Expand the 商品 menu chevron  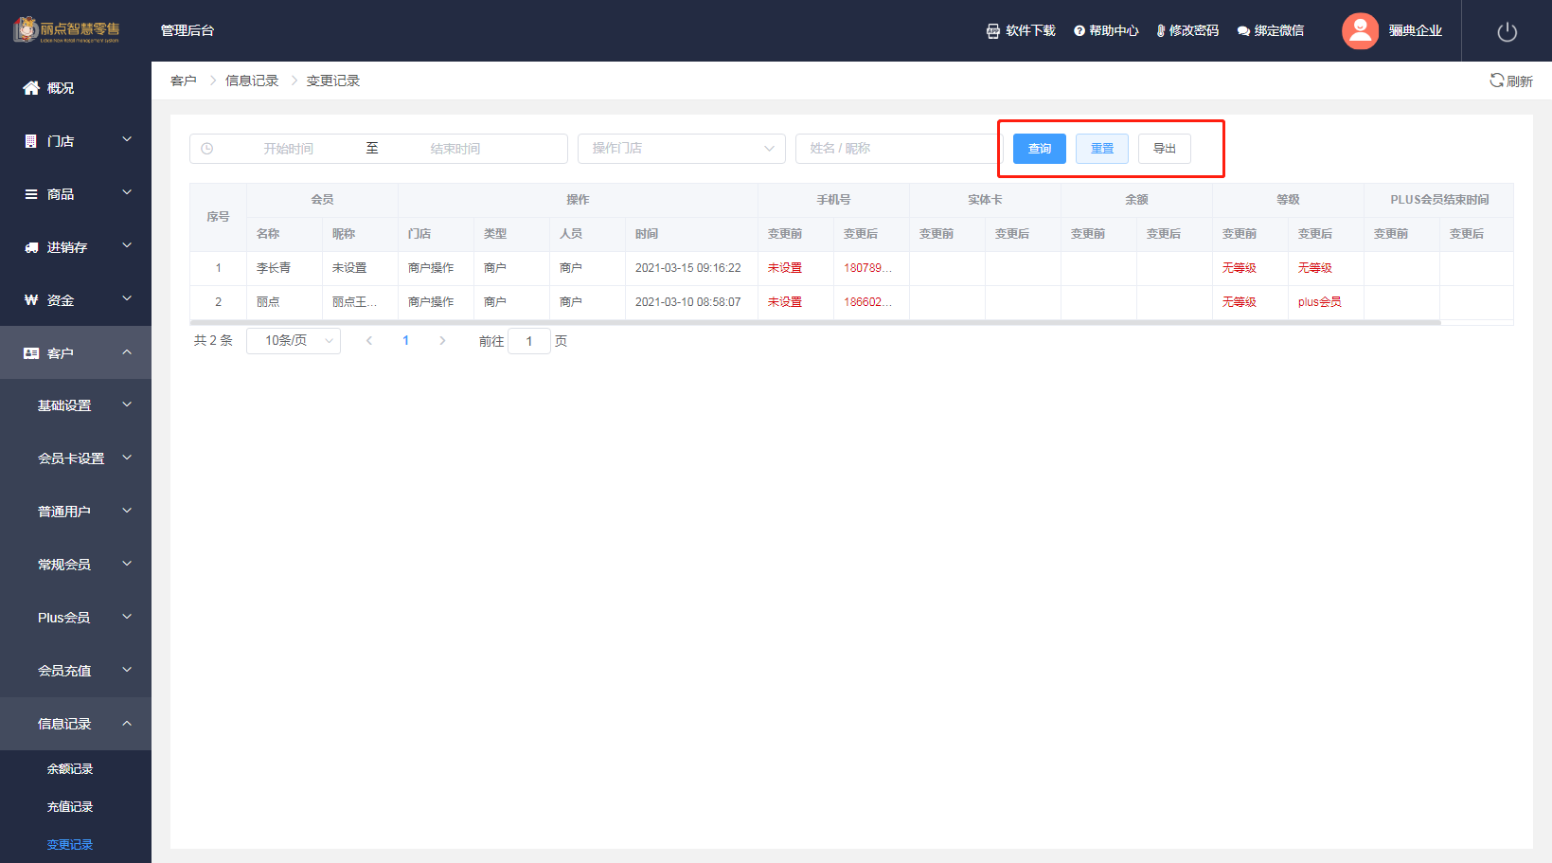pos(127,193)
